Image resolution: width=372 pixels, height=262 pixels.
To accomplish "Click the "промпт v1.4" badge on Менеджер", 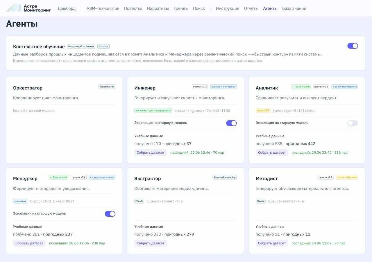I will [x=78, y=177].
